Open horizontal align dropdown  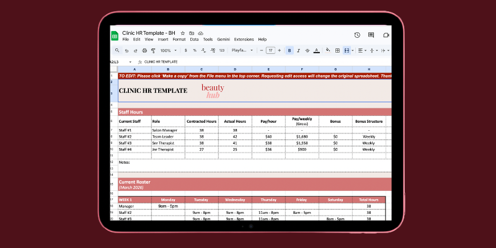click(362, 51)
